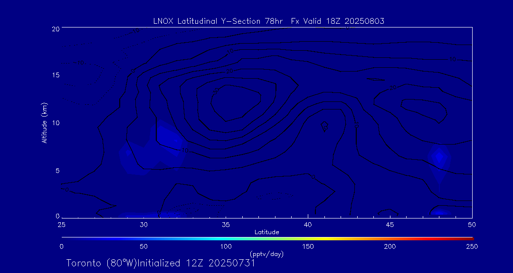This screenshot has height=273, width=513.
Task: Click the Latitude x-axis label
Action: [x=267, y=232]
